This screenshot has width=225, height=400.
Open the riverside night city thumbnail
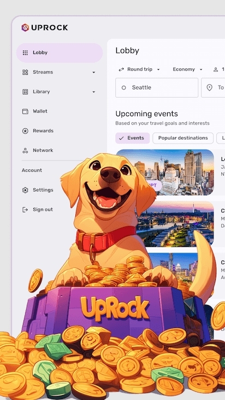175,224
